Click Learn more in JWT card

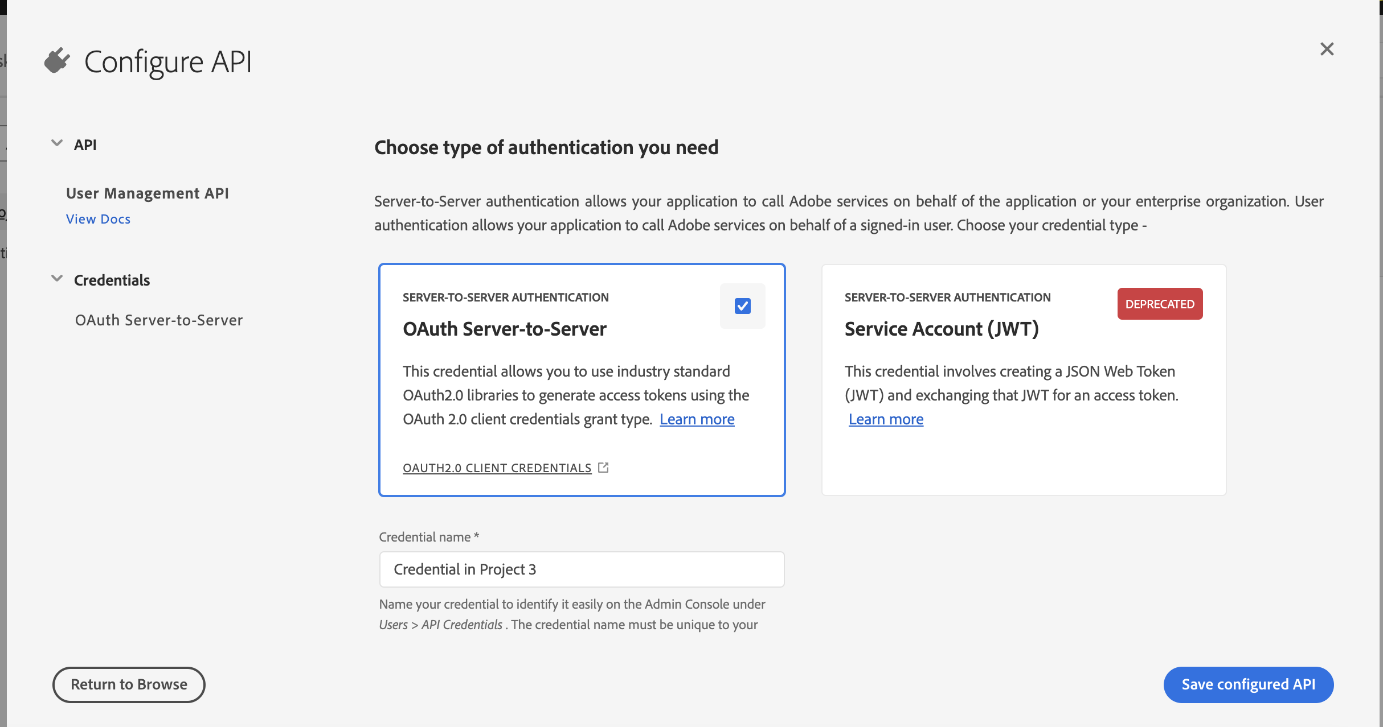(886, 419)
